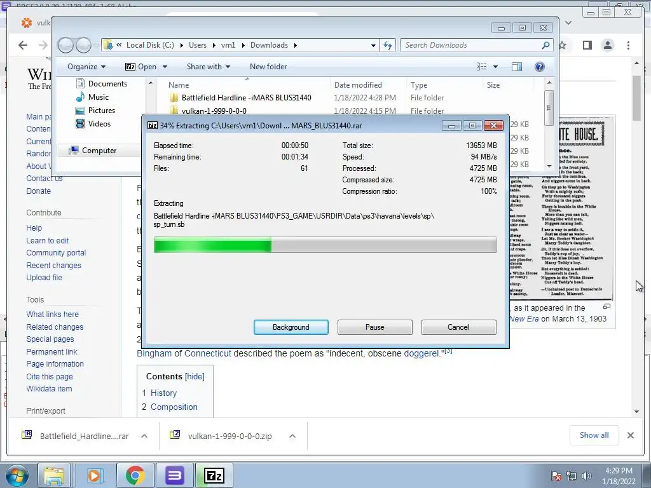Sort files by Date modified column

coord(358,85)
